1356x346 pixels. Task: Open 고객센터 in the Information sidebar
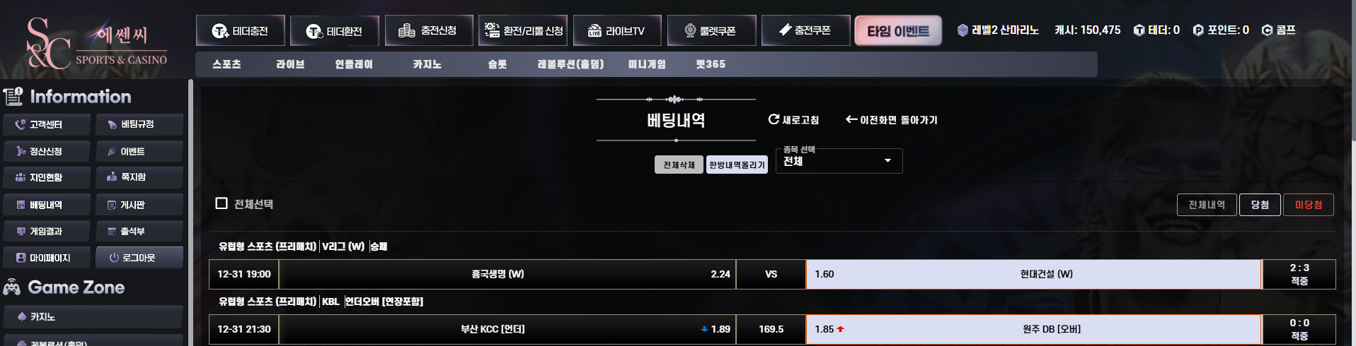click(x=47, y=124)
